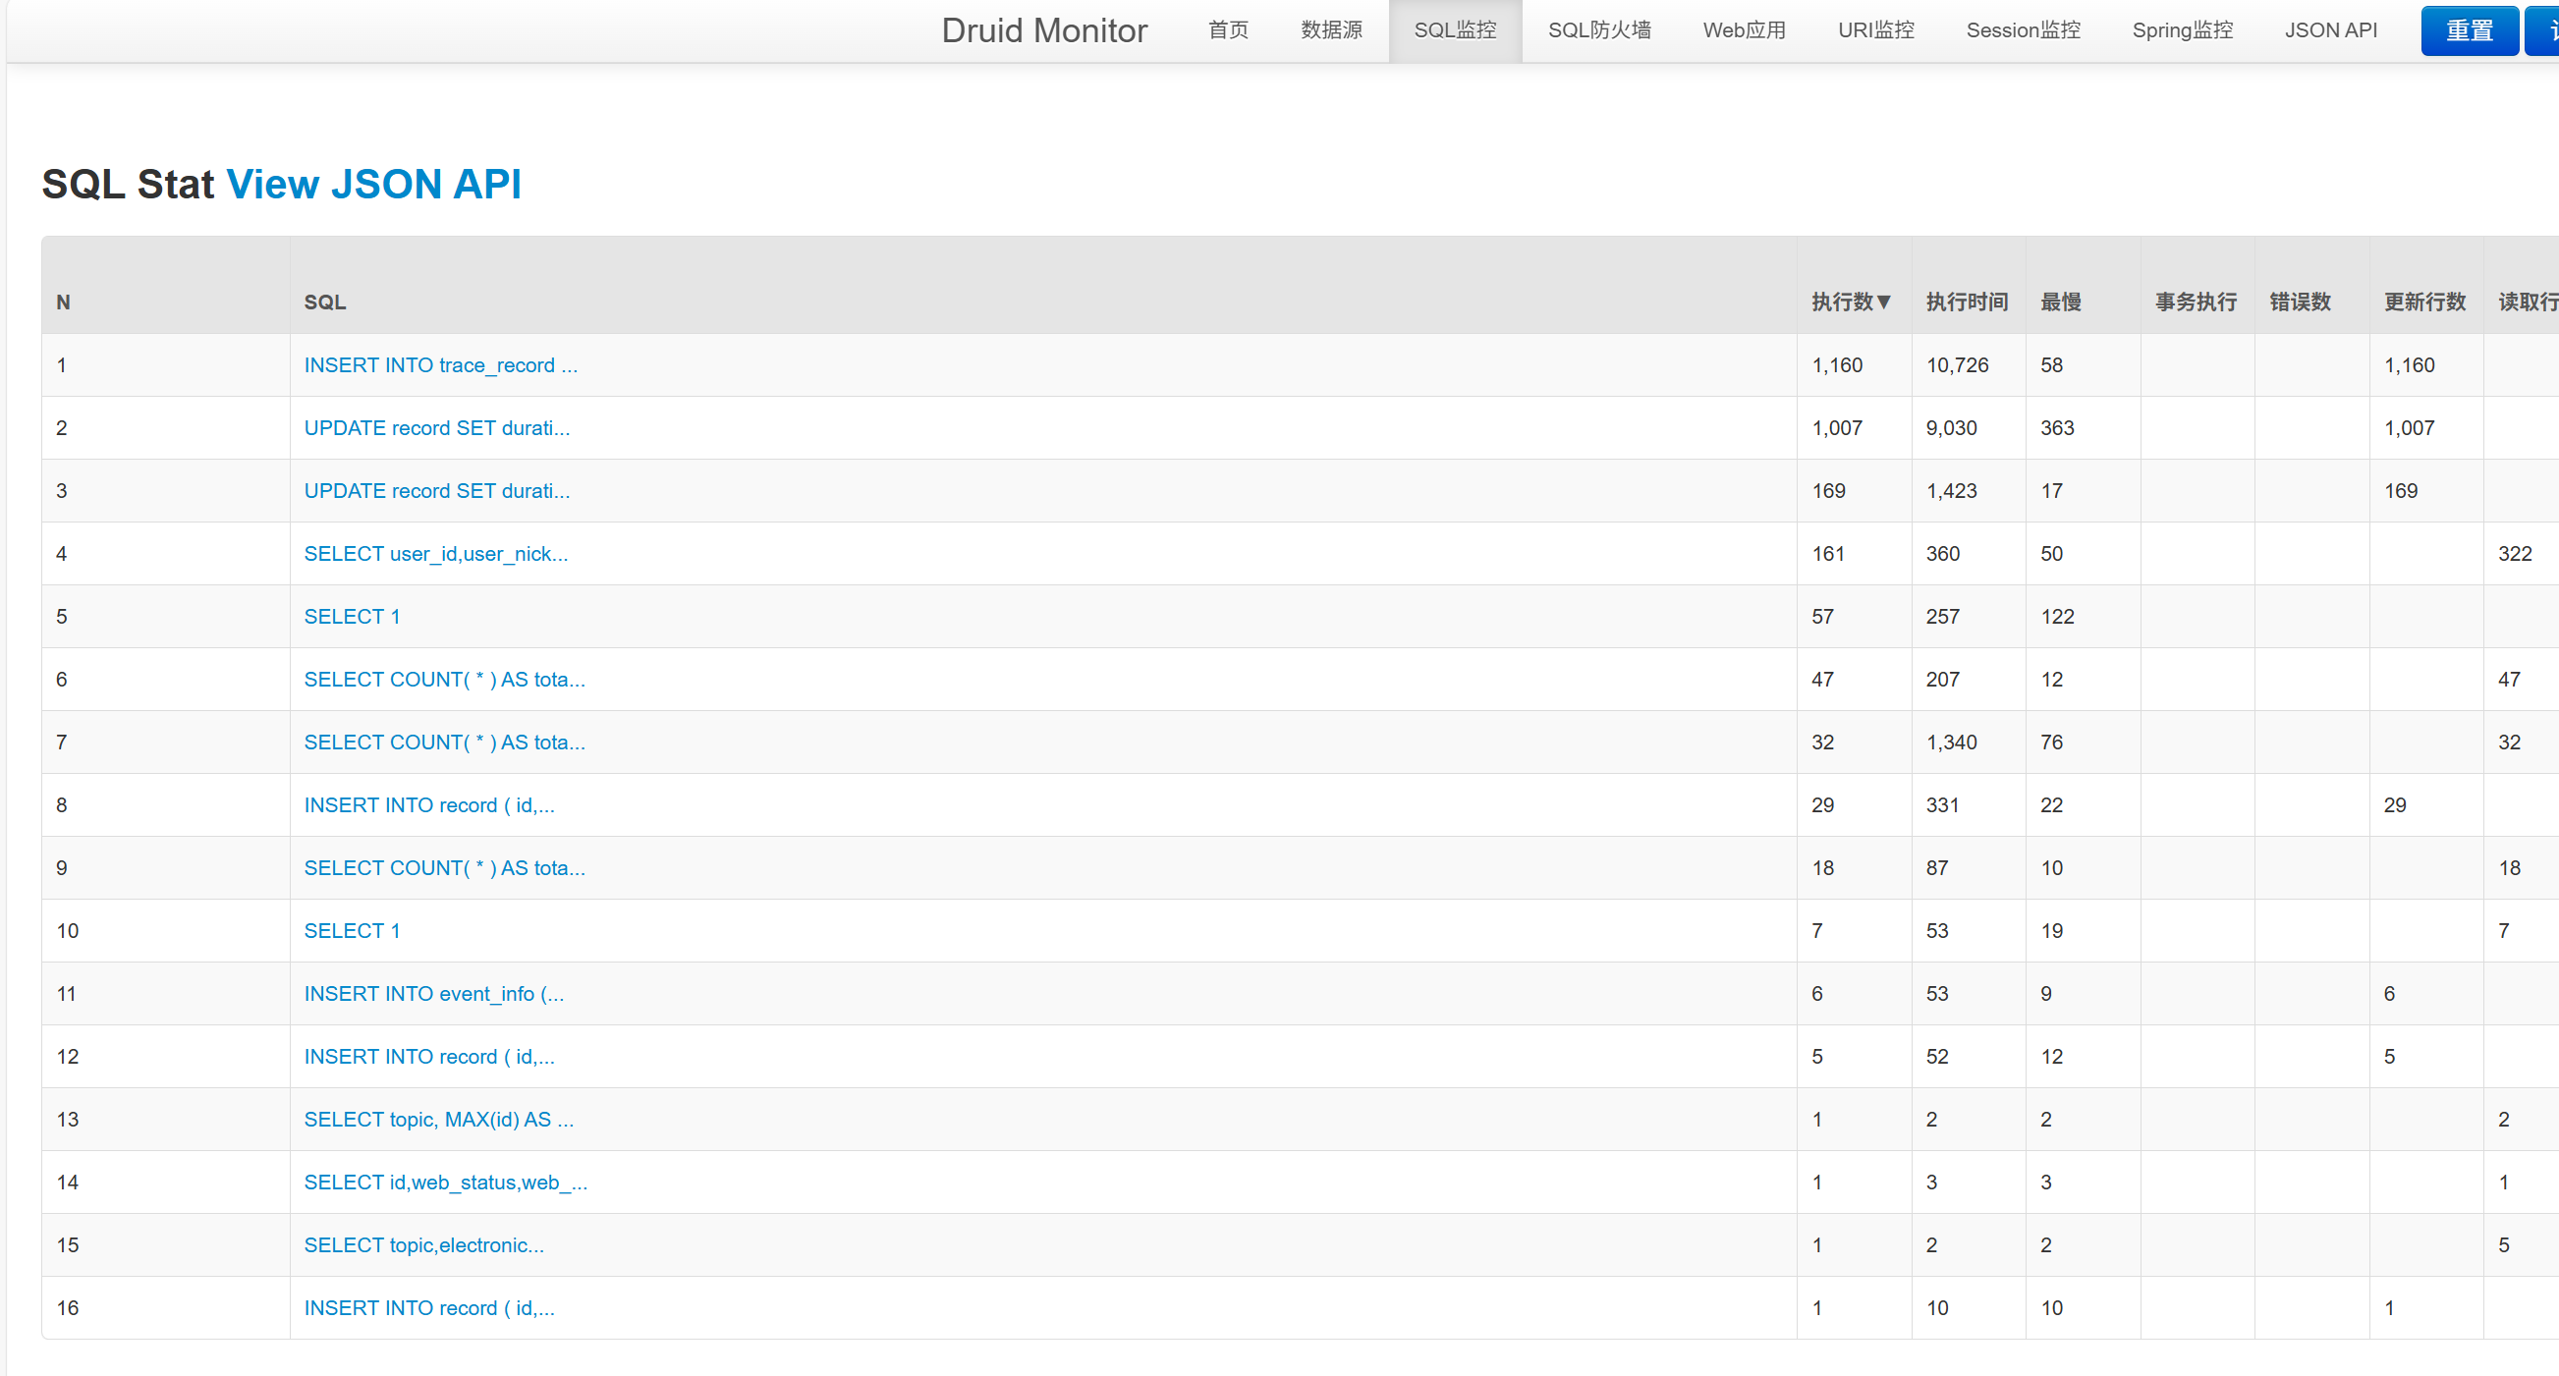The width and height of the screenshot is (2559, 1376).
Task: Open the View JSON API link
Action: tap(373, 185)
